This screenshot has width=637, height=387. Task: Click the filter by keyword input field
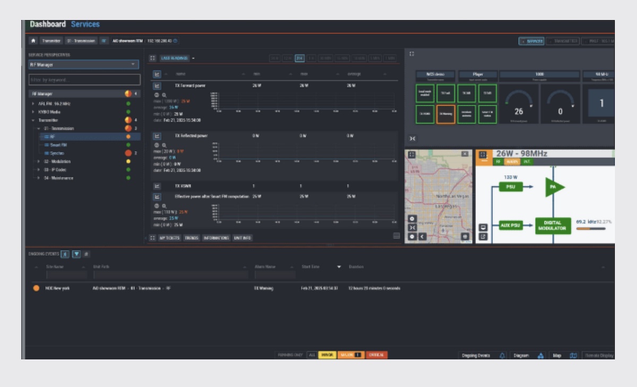(84, 80)
